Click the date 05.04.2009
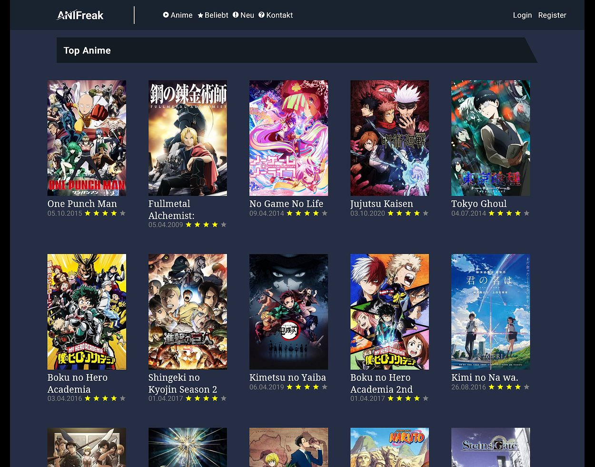 (166, 225)
